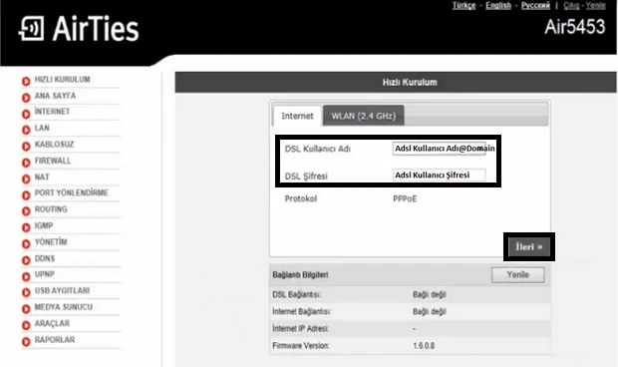Viewport: 618px width, 367px height.
Task: Click the red arrow icon beside FIREWALL
Action: click(26, 163)
